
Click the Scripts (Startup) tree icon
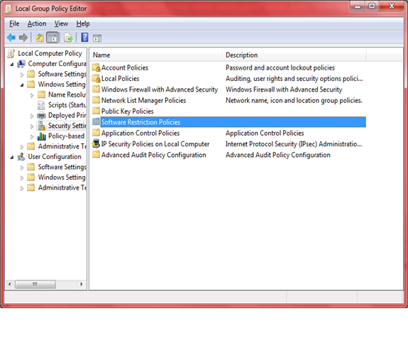(41, 105)
